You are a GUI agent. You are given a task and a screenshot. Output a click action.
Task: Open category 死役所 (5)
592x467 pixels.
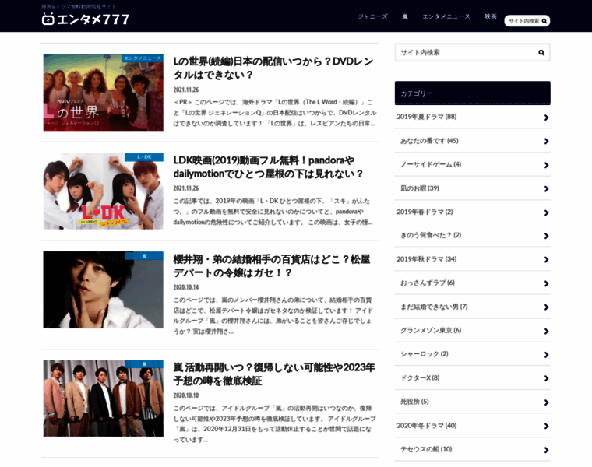pos(414,402)
